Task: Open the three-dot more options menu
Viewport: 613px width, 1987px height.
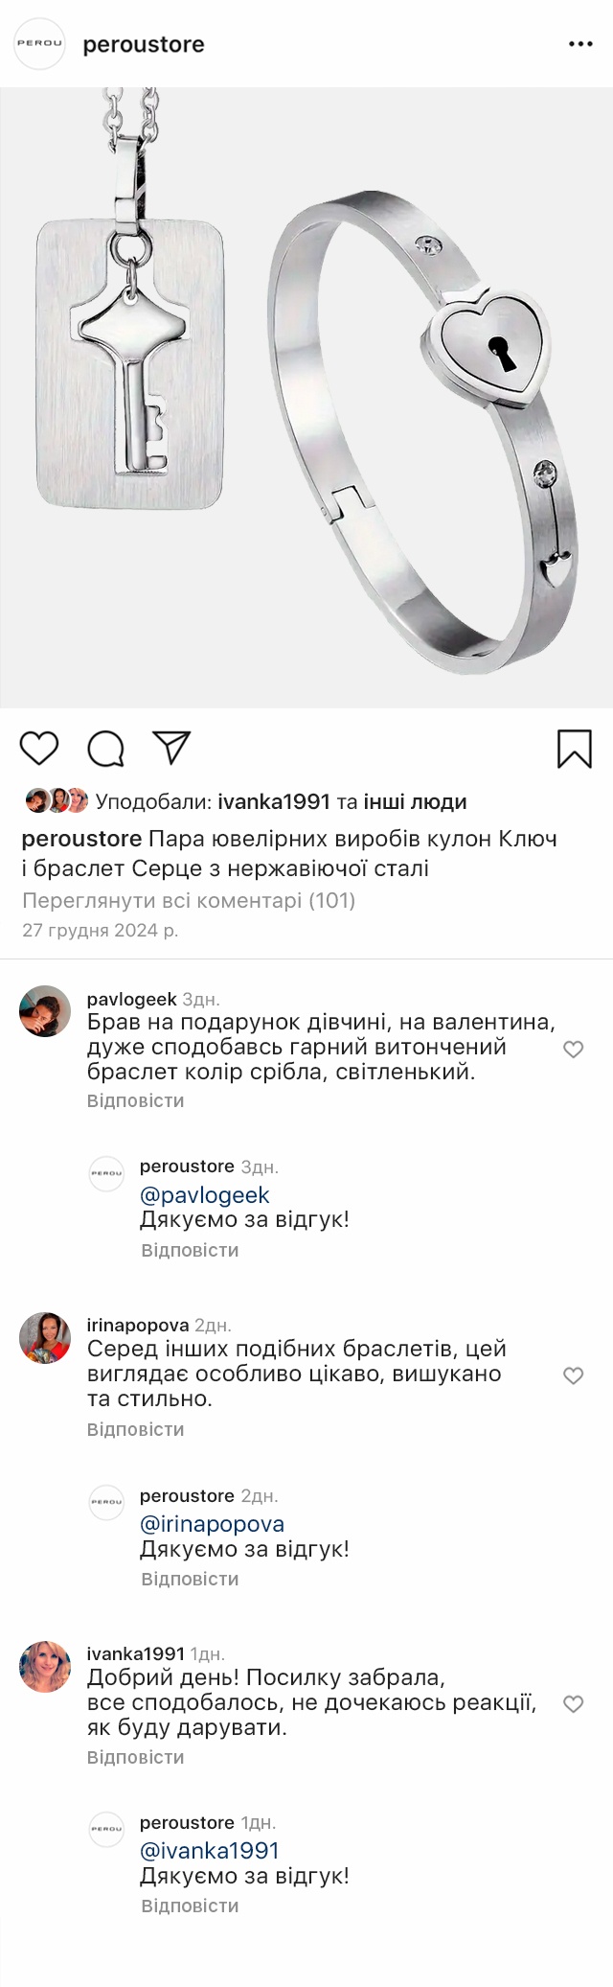Action: click(580, 44)
